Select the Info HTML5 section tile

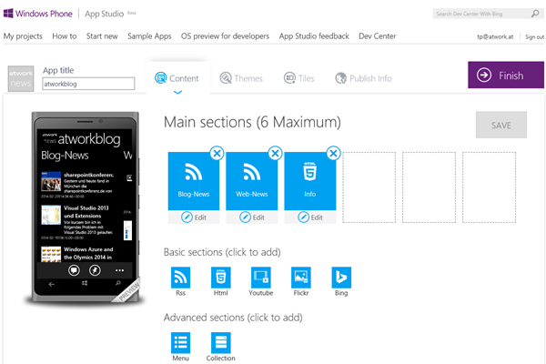pos(310,181)
